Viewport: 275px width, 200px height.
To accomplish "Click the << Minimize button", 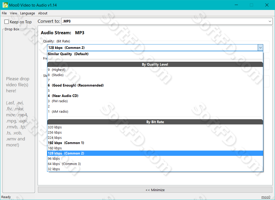I will (x=155, y=190).
